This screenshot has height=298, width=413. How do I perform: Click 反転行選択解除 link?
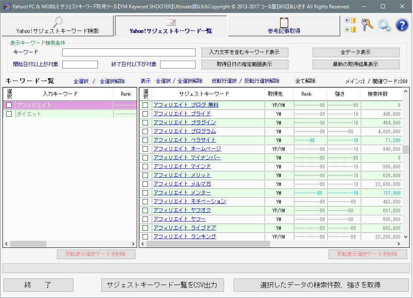click(262, 81)
